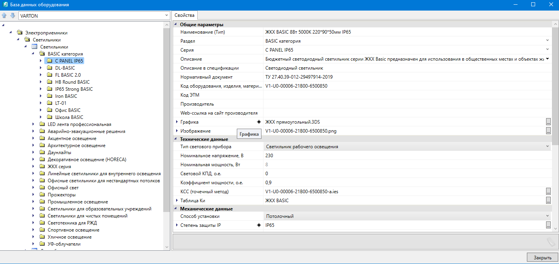Collapse the Технические данные section
Screen dimensions: 559x264
pos(175,139)
